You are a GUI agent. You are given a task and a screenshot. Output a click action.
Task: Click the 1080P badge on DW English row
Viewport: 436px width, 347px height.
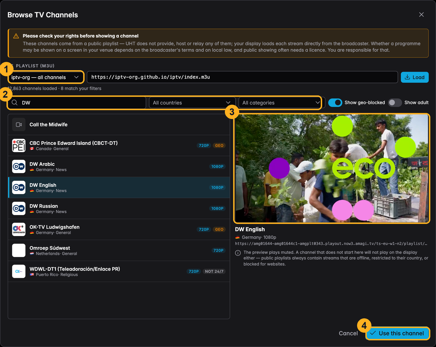[217, 187]
